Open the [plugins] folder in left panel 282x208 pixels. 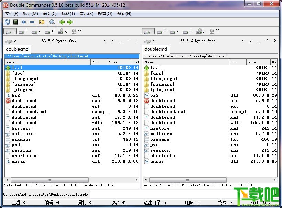24,90
